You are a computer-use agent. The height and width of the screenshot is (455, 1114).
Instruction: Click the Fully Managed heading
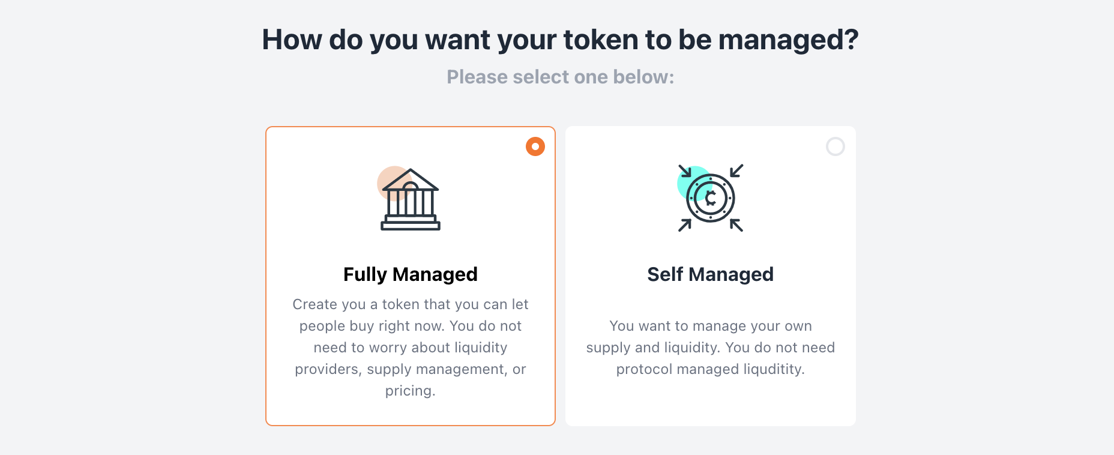[410, 274]
